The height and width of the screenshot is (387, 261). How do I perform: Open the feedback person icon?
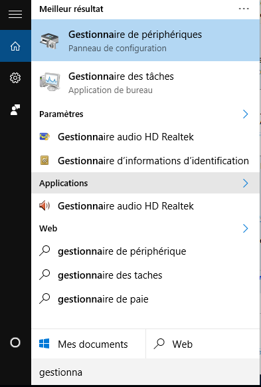coord(15,110)
